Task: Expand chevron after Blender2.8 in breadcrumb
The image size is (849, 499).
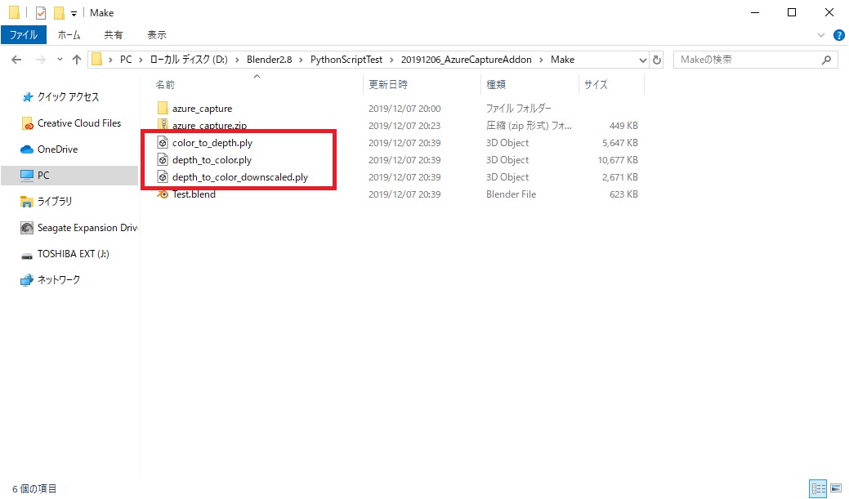Action: click(301, 60)
